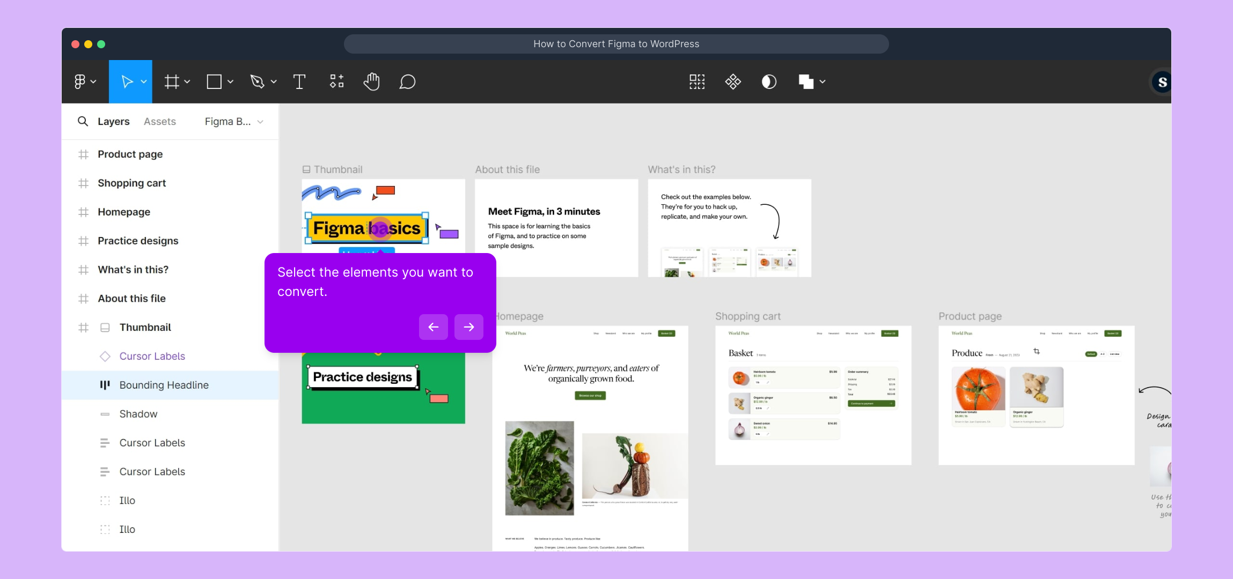This screenshot has width=1233, height=579.
Task: Click the Create component icon
Action: [733, 81]
